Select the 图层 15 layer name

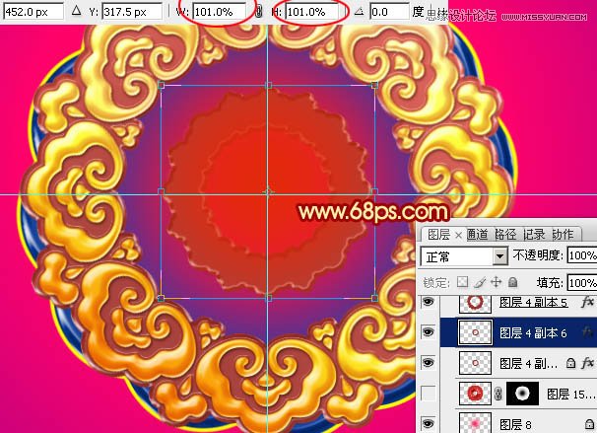pyautogui.click(x=570, y=394)
